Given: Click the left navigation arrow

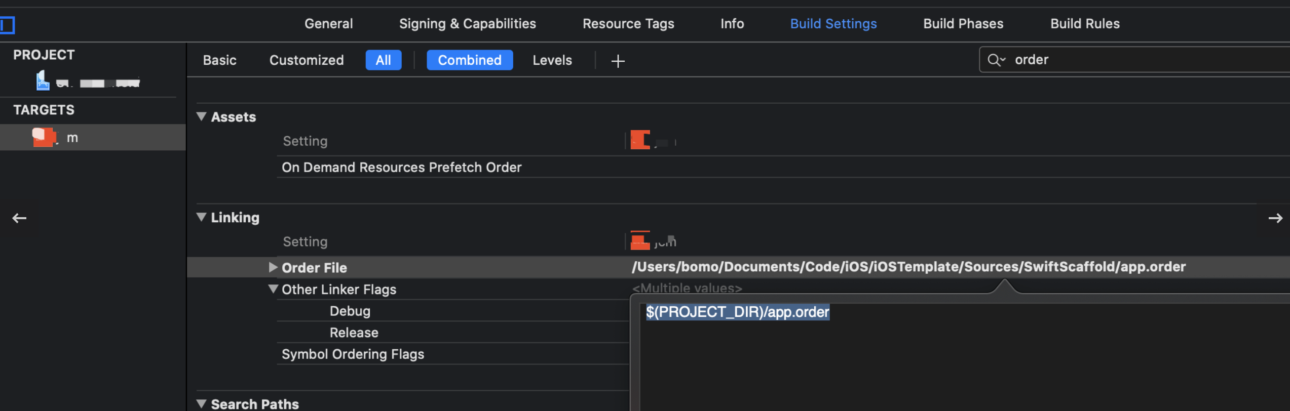Looking at the screenshot, I should click(19, 218).
